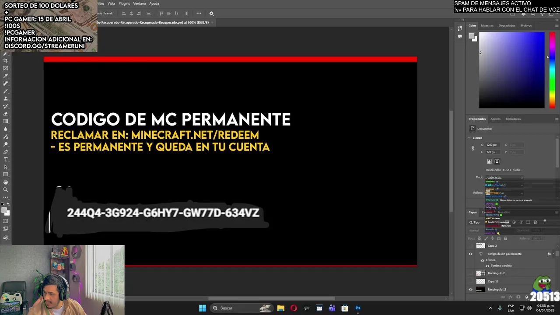560x315 pixels.
Task: Close the Recuperado.psd document tab
Action: (x=212, y=22)
